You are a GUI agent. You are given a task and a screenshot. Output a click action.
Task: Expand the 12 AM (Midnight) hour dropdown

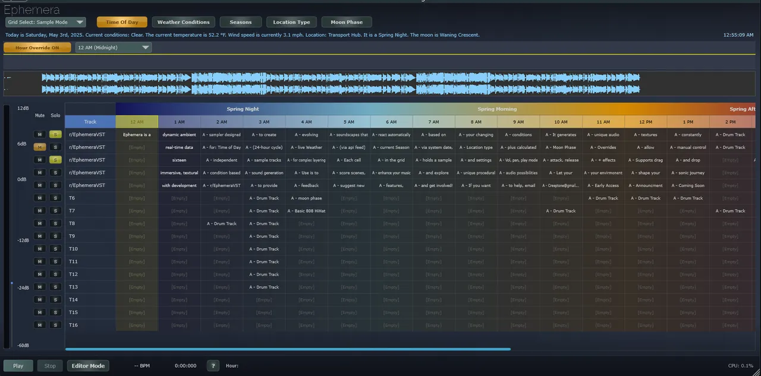[113, 48]
